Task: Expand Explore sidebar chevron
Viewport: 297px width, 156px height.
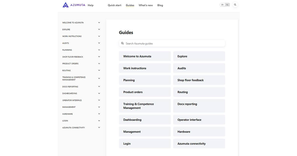Action: click(x=99, y=29)
